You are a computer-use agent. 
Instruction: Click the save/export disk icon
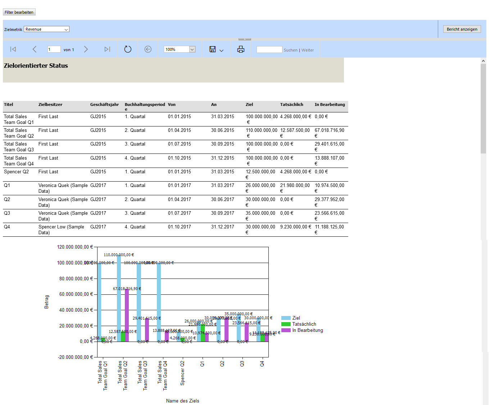tap(213, 49)
